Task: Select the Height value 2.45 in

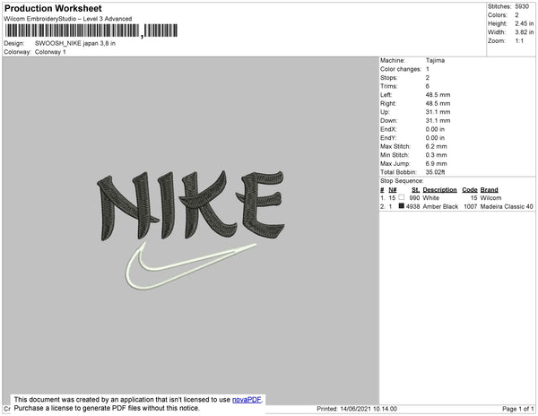Action: coord(525,23)
